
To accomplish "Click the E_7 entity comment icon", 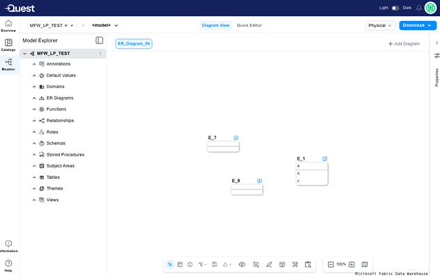I will tap(236, 138).
